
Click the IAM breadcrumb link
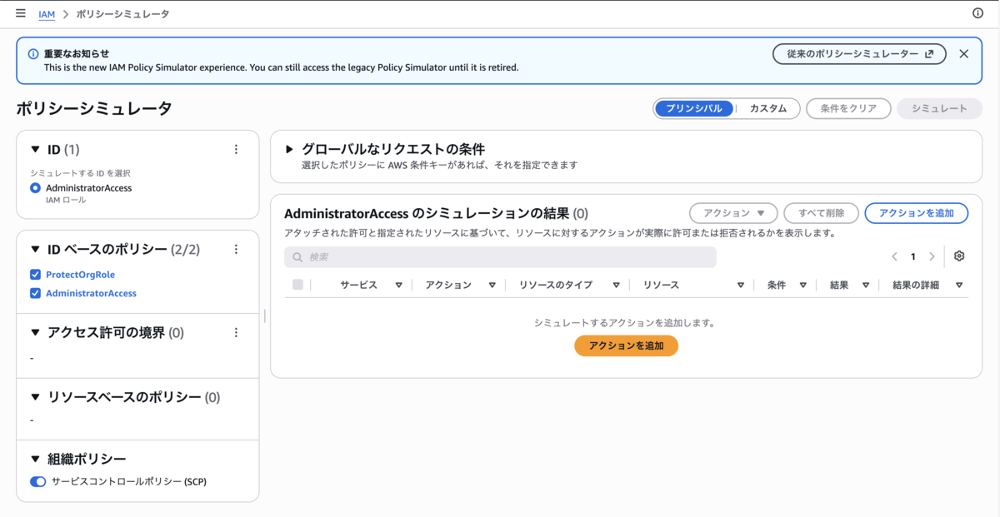coord(47,14)
